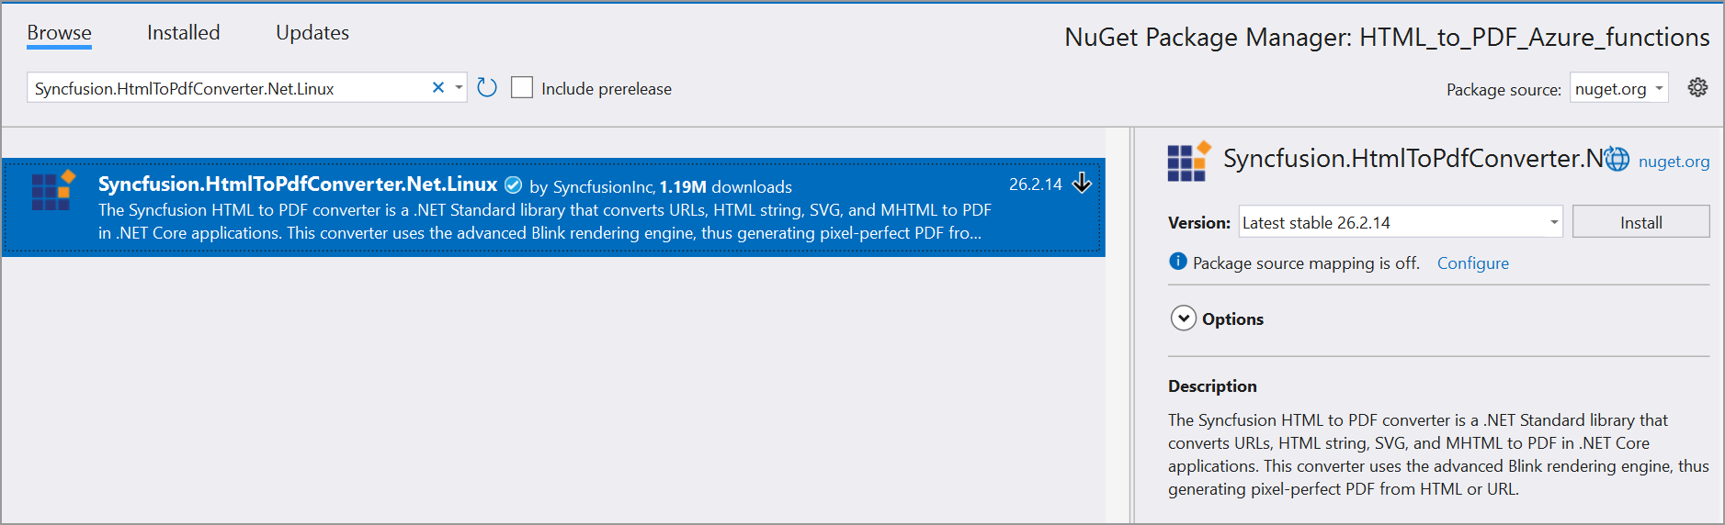
Task: Enable Include prerelease checkbox
Action: pos(522,88)
